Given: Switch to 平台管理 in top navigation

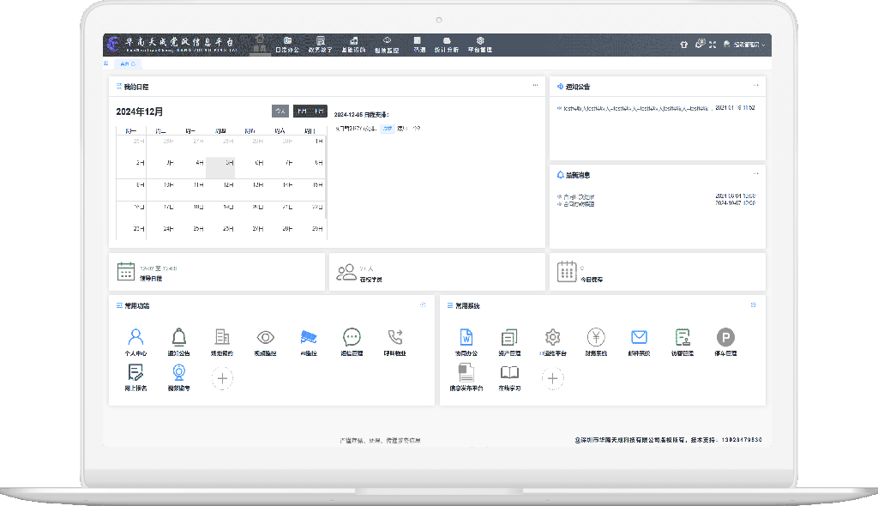Looking at the screenshot, I should click(480, 45).
